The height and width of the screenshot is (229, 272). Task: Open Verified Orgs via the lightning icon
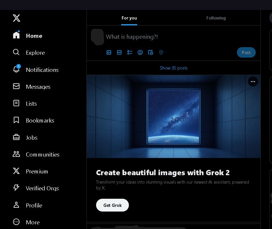(x=16, y=188)
